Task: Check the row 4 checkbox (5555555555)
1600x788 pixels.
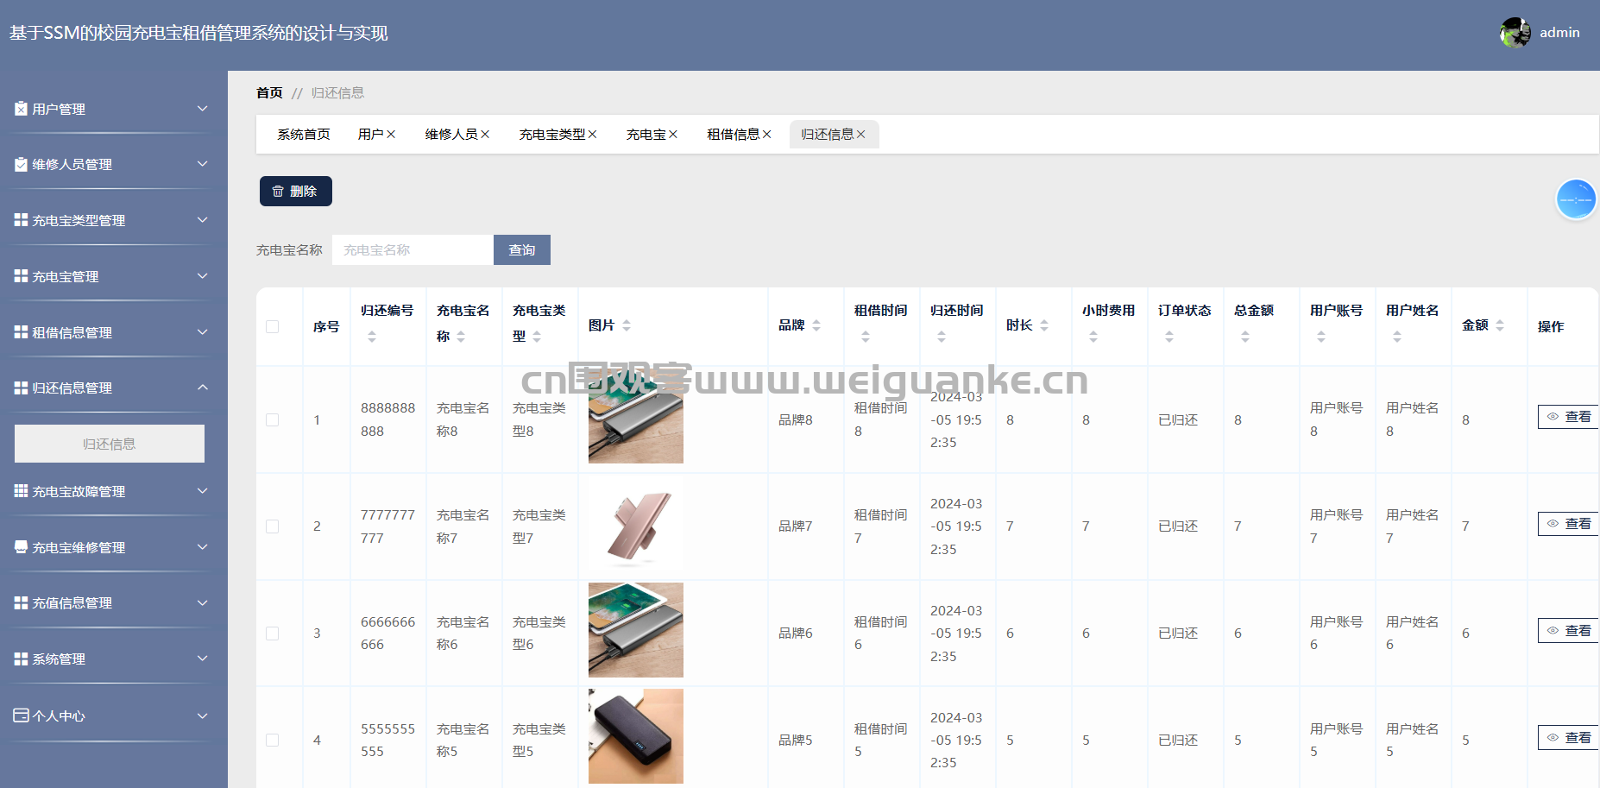Action: (x=273, y=740)
